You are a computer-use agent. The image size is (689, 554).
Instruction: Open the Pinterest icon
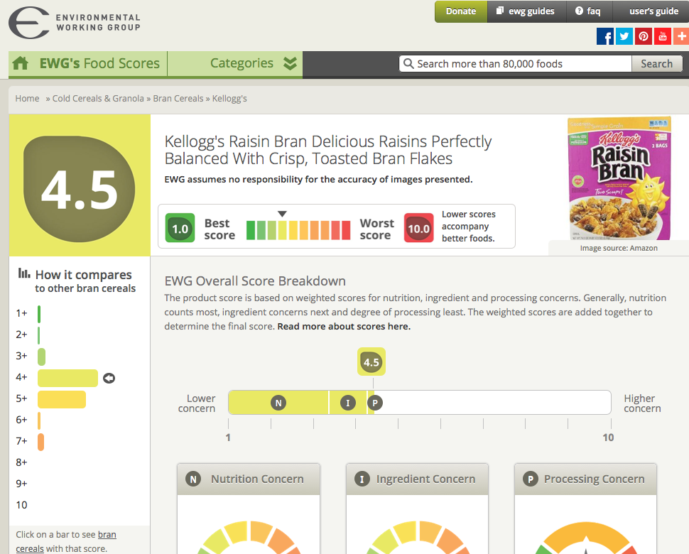point(644,37)
